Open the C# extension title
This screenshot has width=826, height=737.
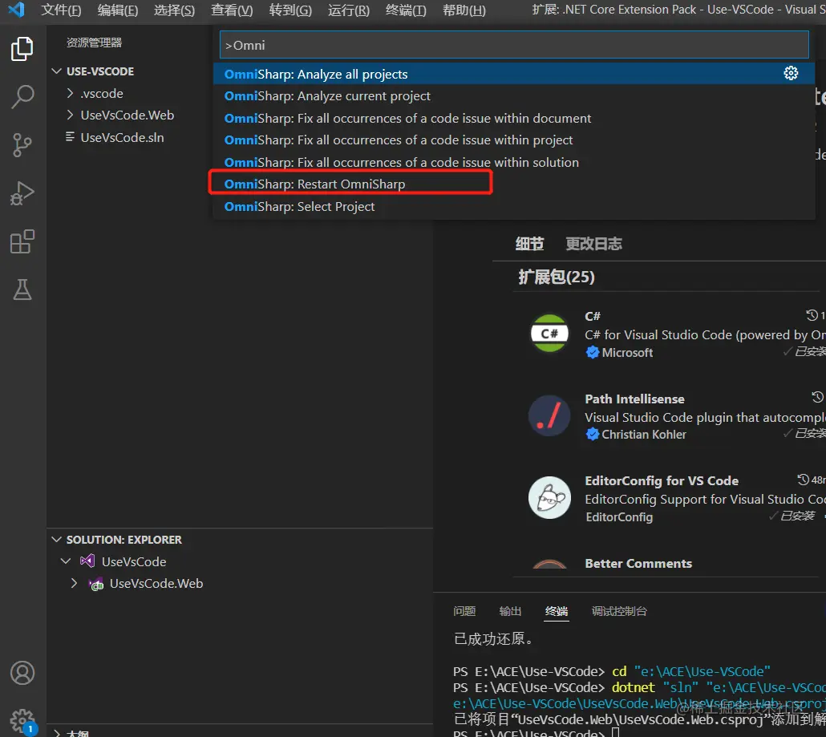coord(593,316)
